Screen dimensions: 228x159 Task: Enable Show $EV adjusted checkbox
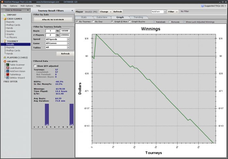coord(35,66)
